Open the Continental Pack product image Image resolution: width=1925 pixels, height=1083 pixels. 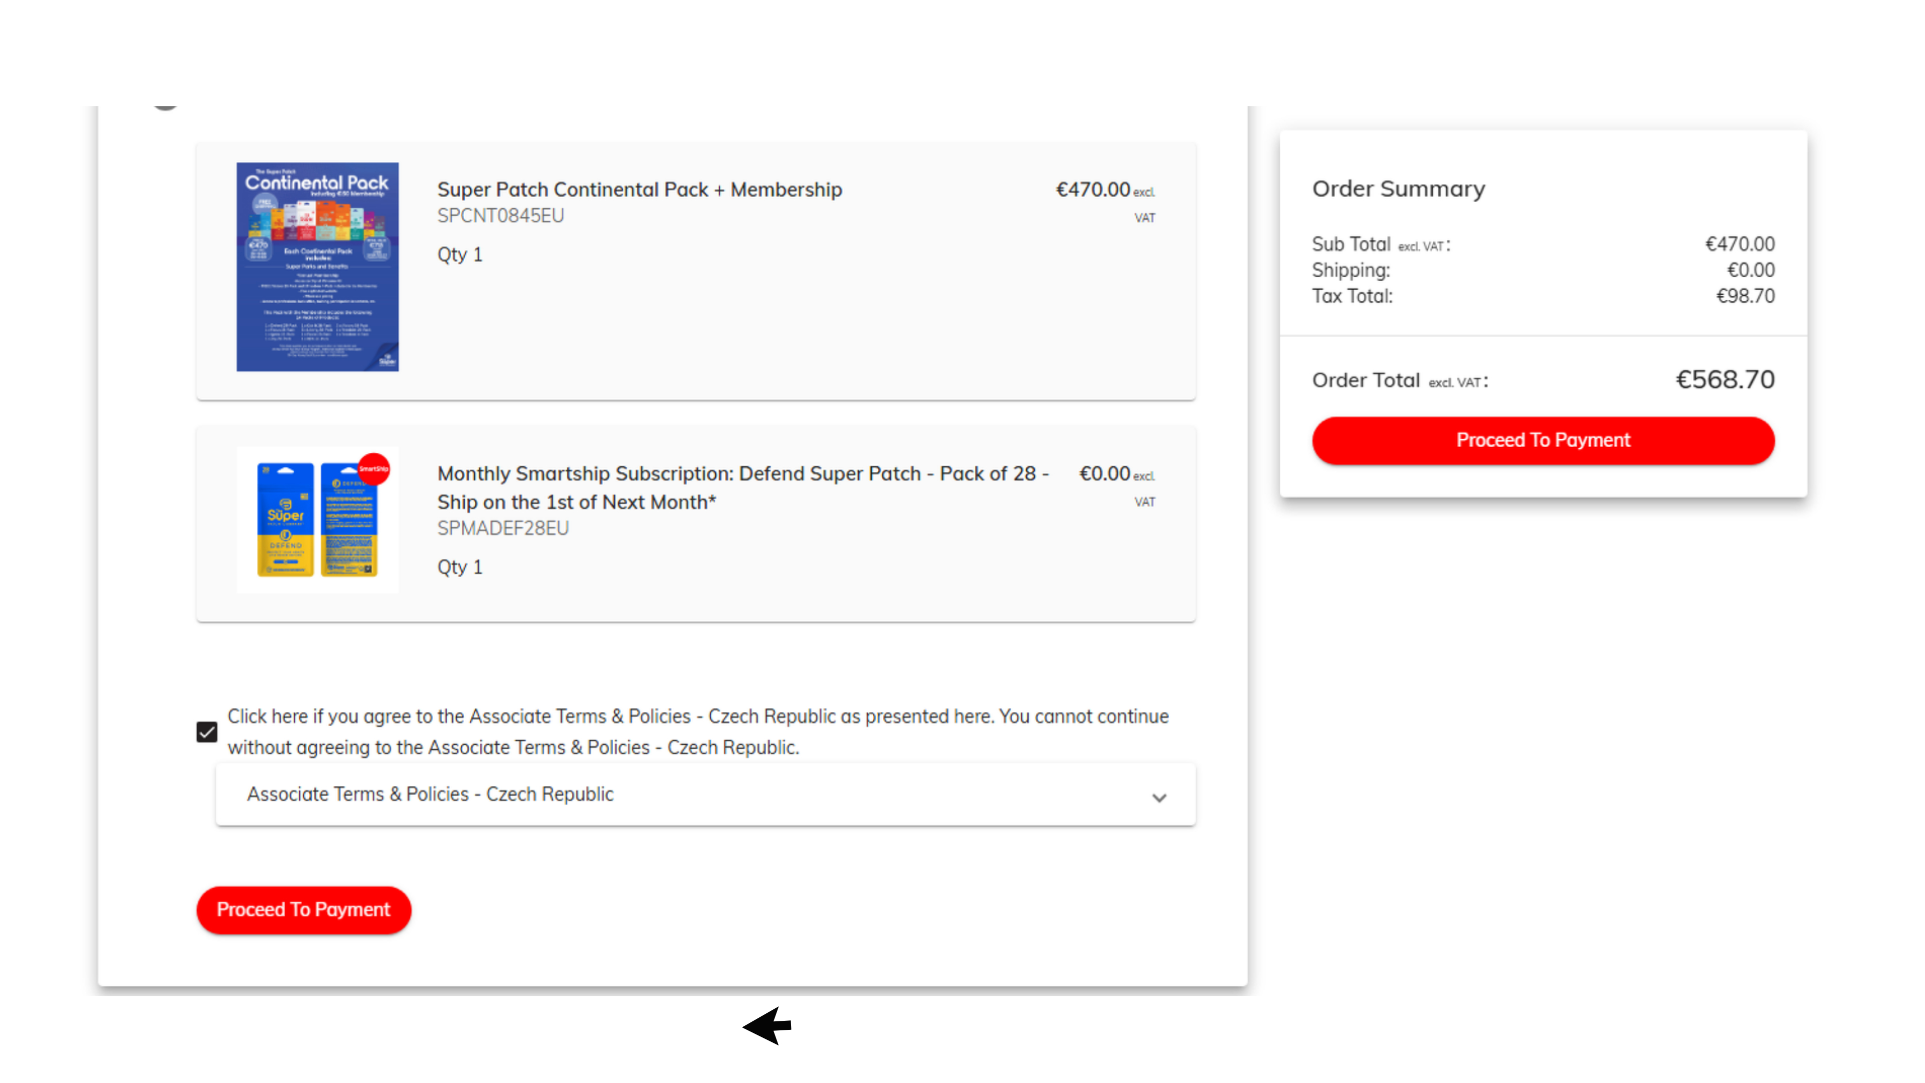318,267
